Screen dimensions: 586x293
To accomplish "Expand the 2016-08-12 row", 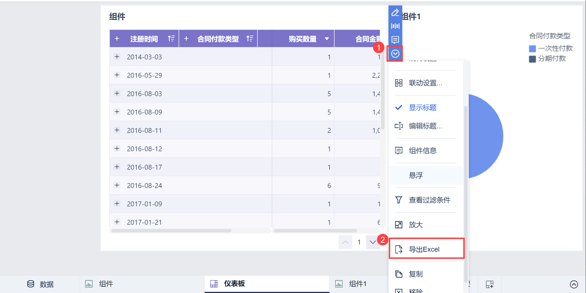I will (117, 148).
